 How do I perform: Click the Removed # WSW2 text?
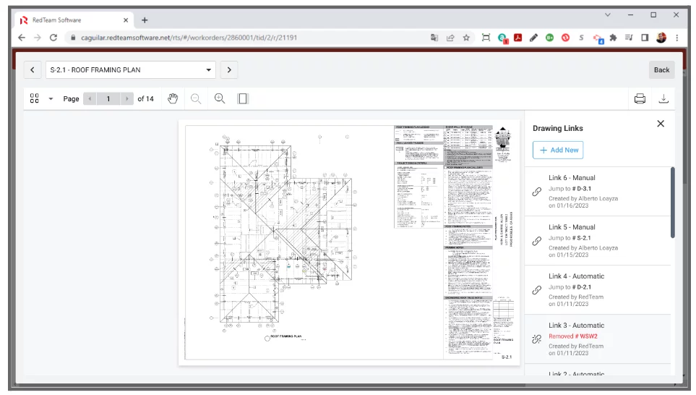click(573, 336)
